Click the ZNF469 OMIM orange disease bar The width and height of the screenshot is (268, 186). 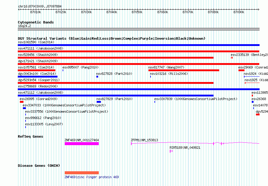82,173
